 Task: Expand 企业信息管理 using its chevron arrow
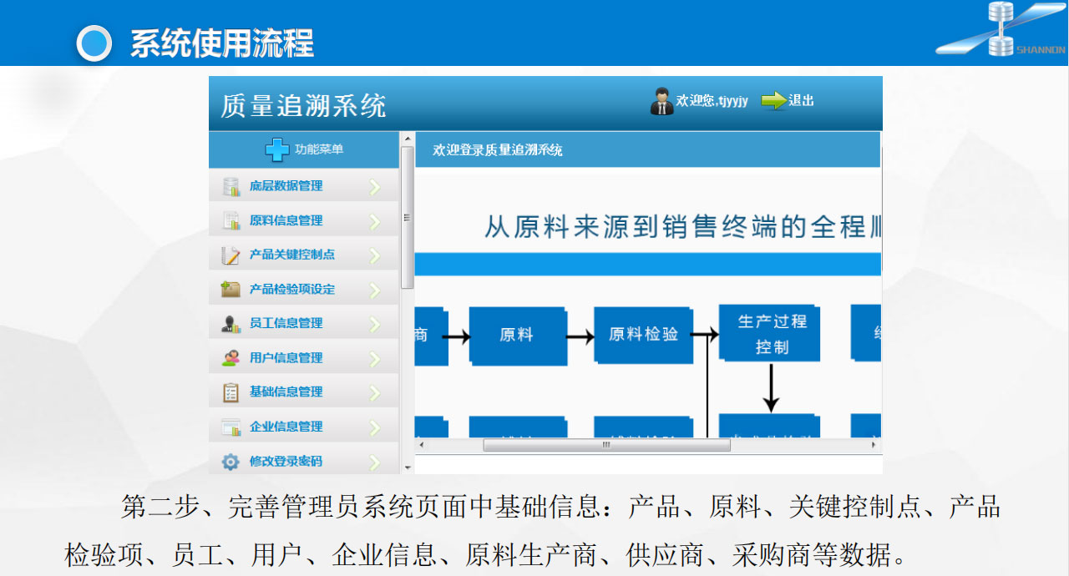[x=374, y=428]
